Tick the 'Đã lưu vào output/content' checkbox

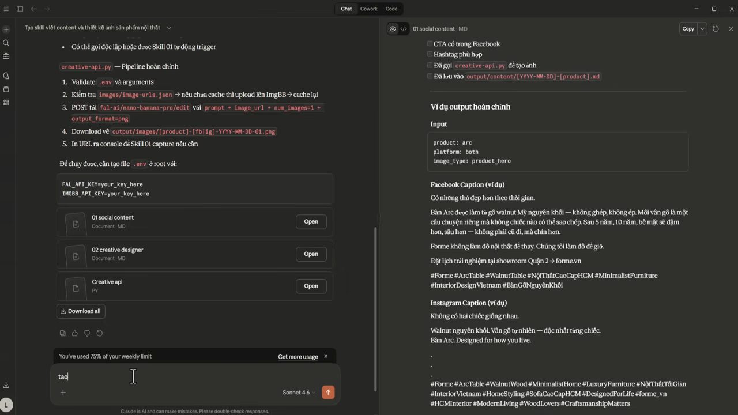[430, 76]
